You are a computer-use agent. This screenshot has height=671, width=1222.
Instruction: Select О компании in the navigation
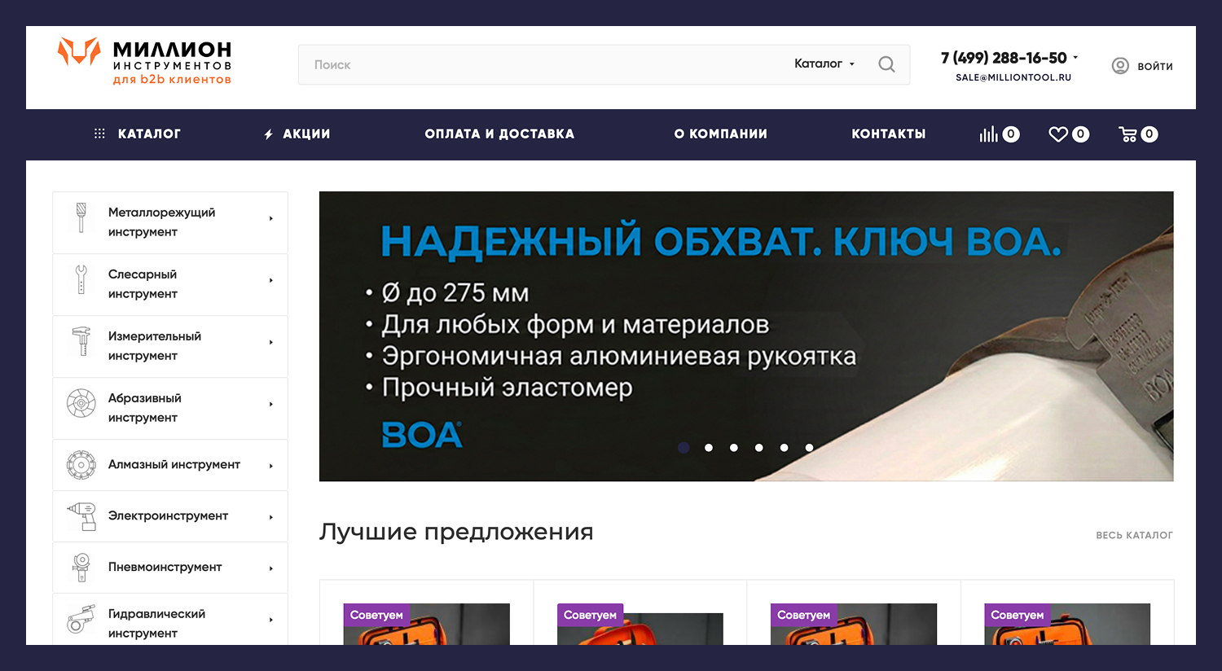(x=720, y=134)
